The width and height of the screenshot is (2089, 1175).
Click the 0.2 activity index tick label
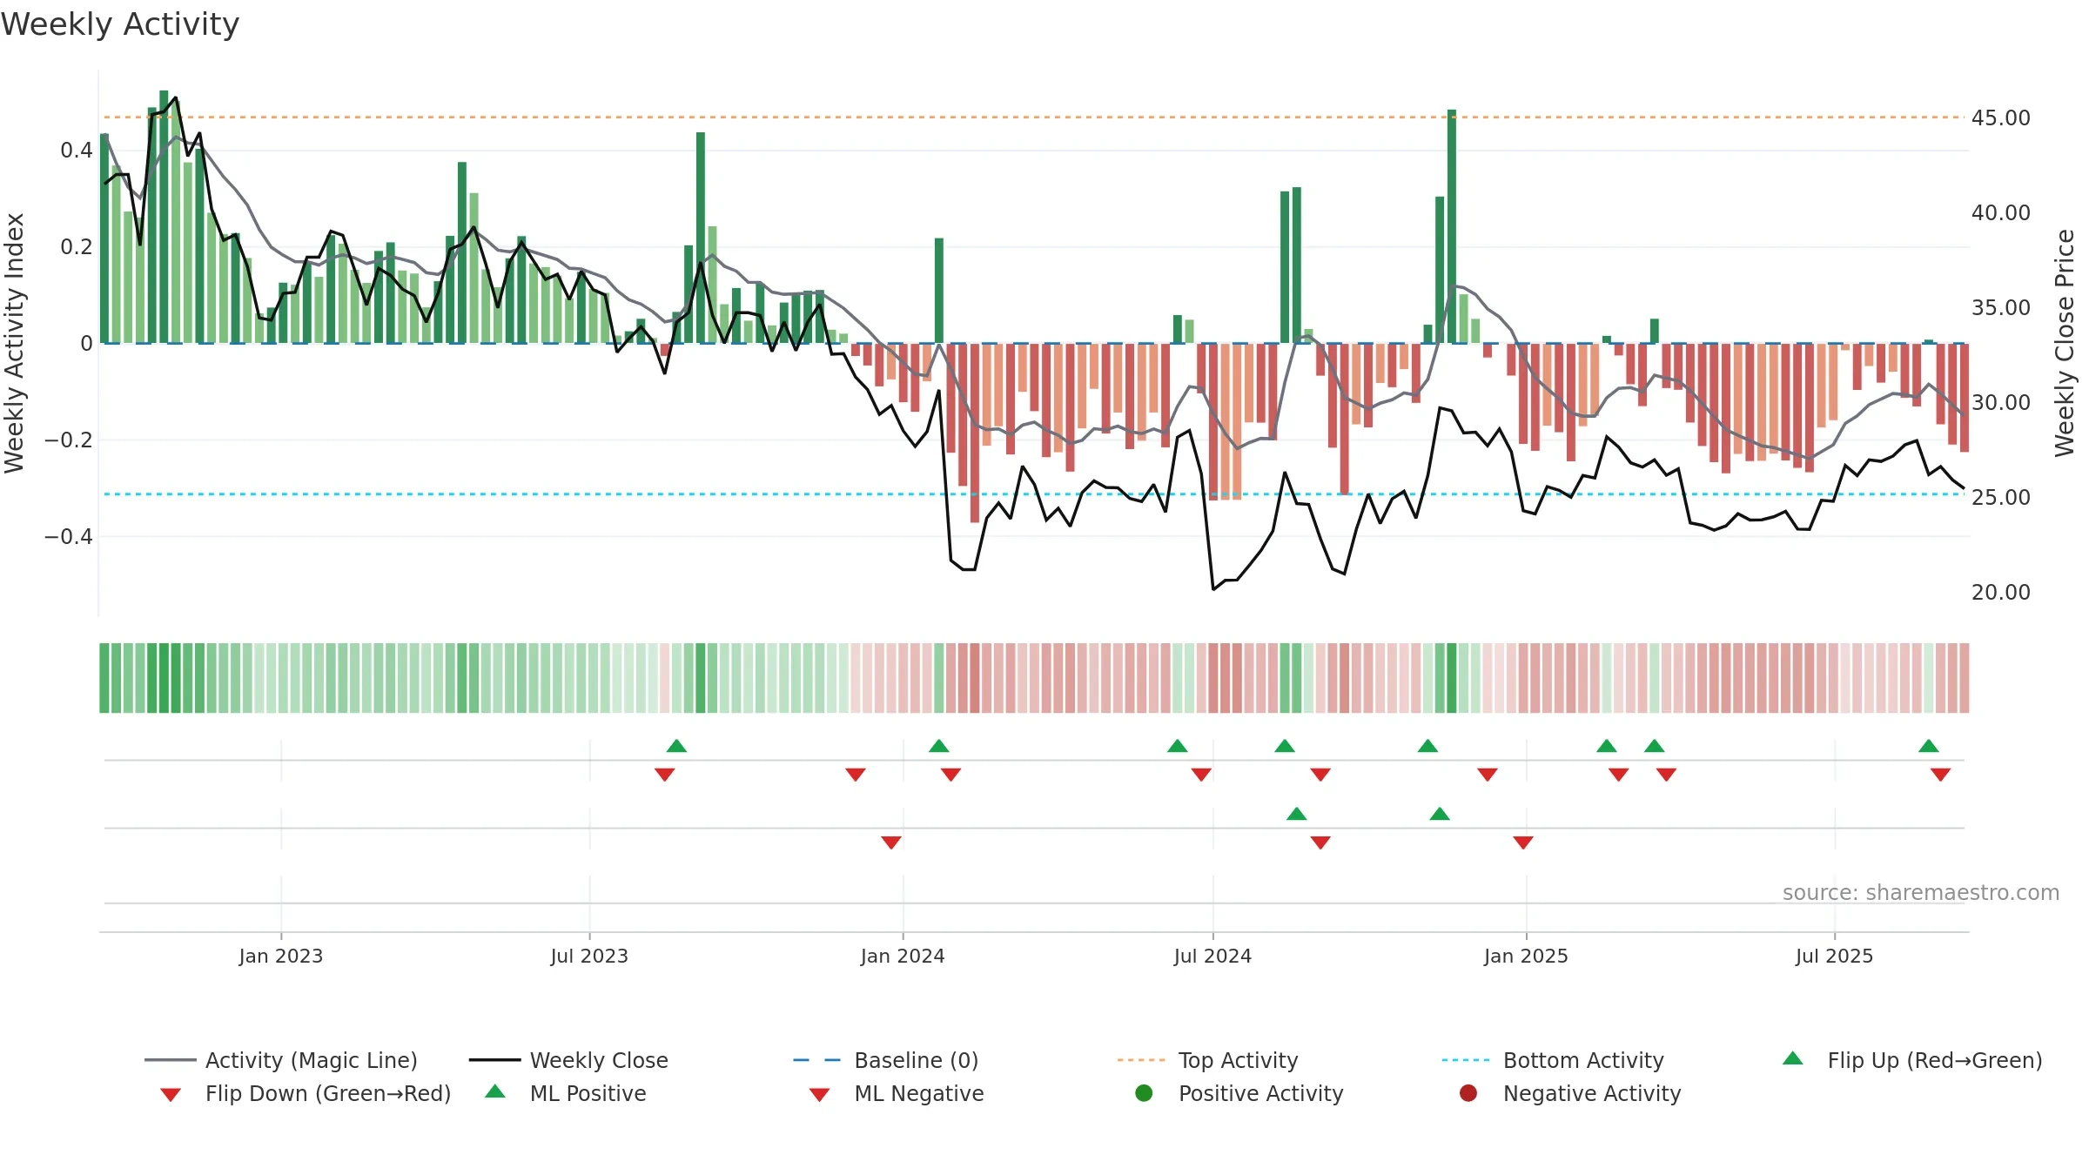pos(77,247)
